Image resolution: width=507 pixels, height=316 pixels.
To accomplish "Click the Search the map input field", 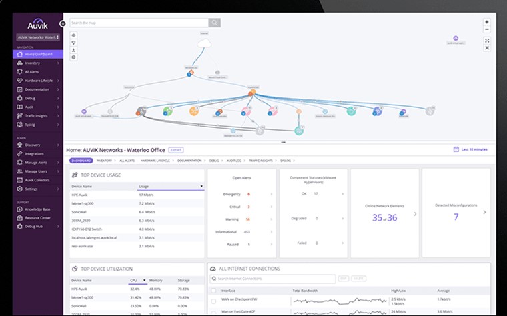I will click(x=139, y=23).
